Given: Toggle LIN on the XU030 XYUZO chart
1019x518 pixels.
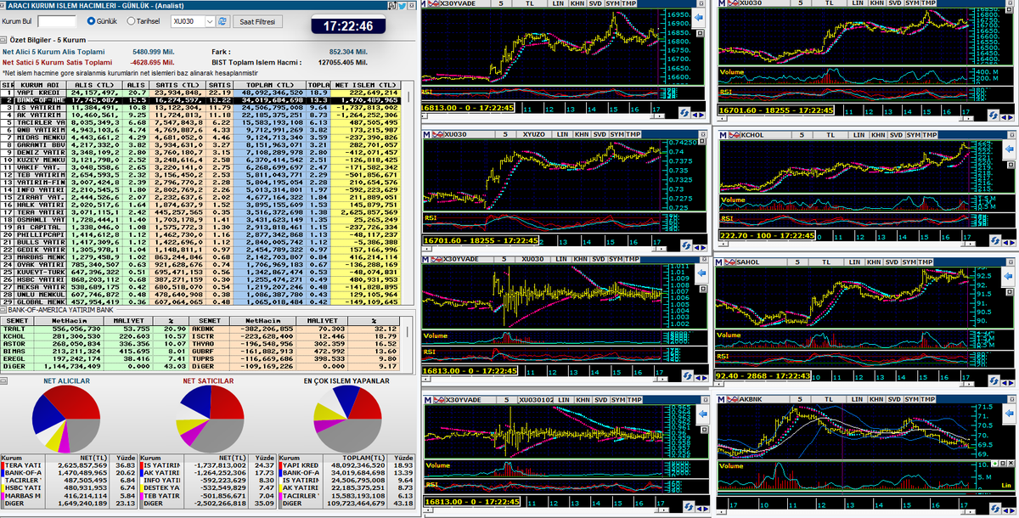Looking at the screenshot, I should click(x=562, y=134).
